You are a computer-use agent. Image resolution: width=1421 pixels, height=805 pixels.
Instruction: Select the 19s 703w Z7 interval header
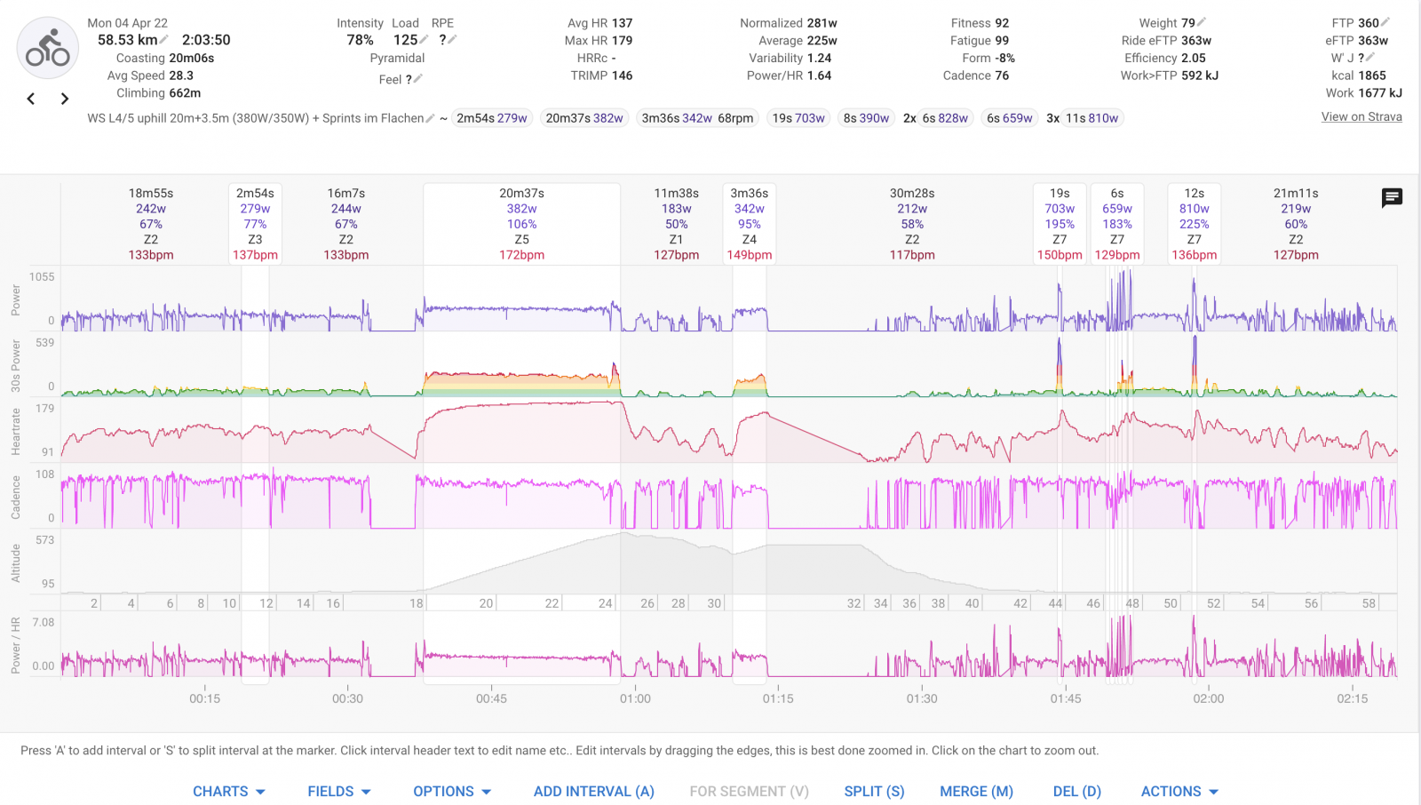1060,223
